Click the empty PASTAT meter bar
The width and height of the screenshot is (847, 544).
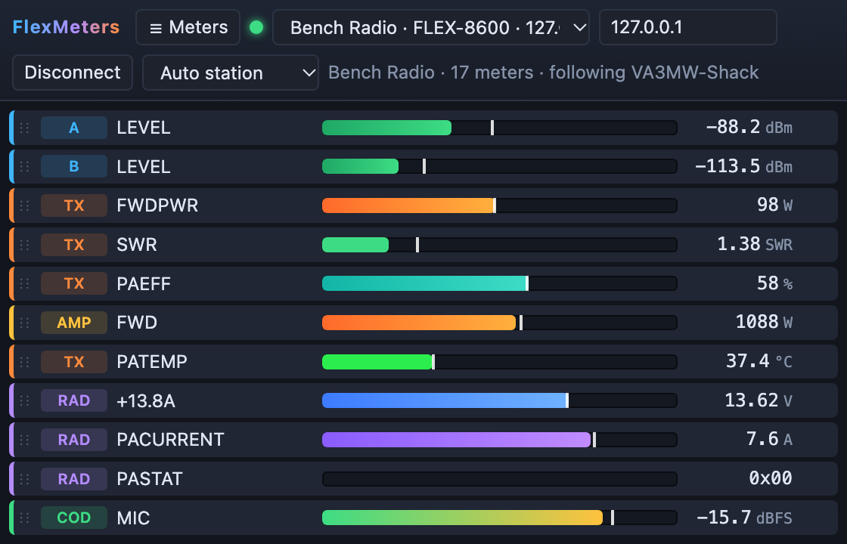click(x=500, y=479)
